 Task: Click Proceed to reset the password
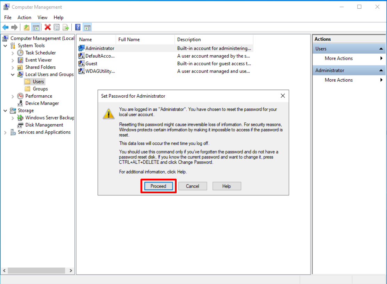click(159, 186)
